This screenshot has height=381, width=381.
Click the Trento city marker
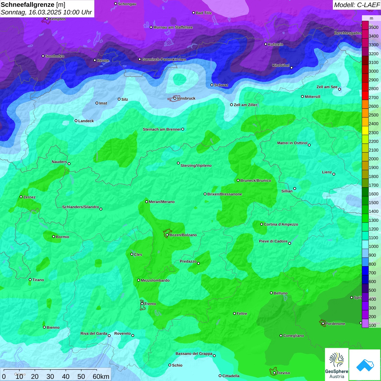142,304
